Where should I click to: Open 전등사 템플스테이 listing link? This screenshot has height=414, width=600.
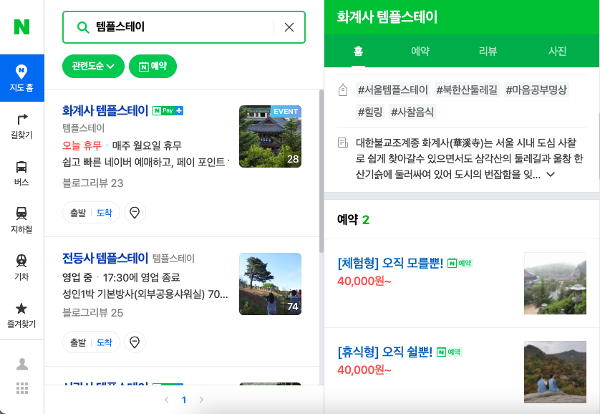click(105, 259)
